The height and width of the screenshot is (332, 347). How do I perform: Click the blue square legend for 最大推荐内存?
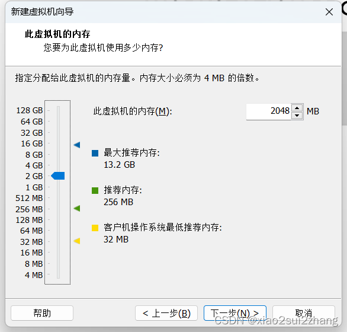coord(95,153)
